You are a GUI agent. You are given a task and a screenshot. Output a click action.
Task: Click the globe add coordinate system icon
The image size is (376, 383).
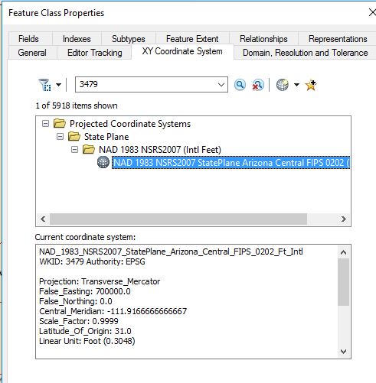(x=283, y=85)
